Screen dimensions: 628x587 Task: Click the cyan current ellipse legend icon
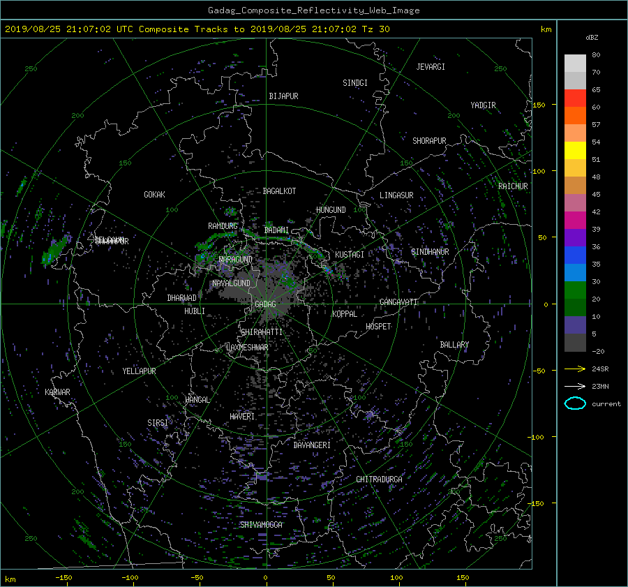(x=575, y=403)
